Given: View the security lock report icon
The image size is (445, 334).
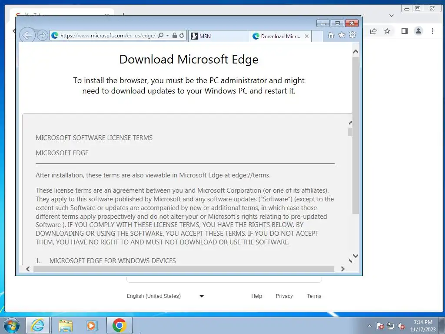Looking at the screenshot, I should pyautogui.click(x=175, y=36).
